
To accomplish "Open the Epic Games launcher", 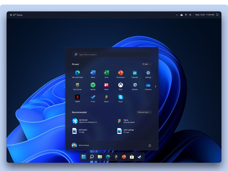I will coord(77,85).
